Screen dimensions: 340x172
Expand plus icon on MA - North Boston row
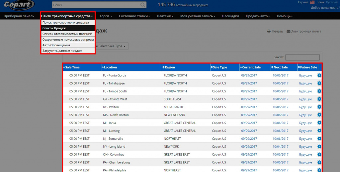[x=319, y=115]
